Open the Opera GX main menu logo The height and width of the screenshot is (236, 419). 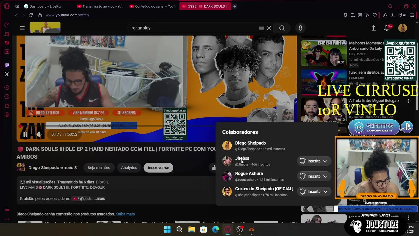(7, 6)
